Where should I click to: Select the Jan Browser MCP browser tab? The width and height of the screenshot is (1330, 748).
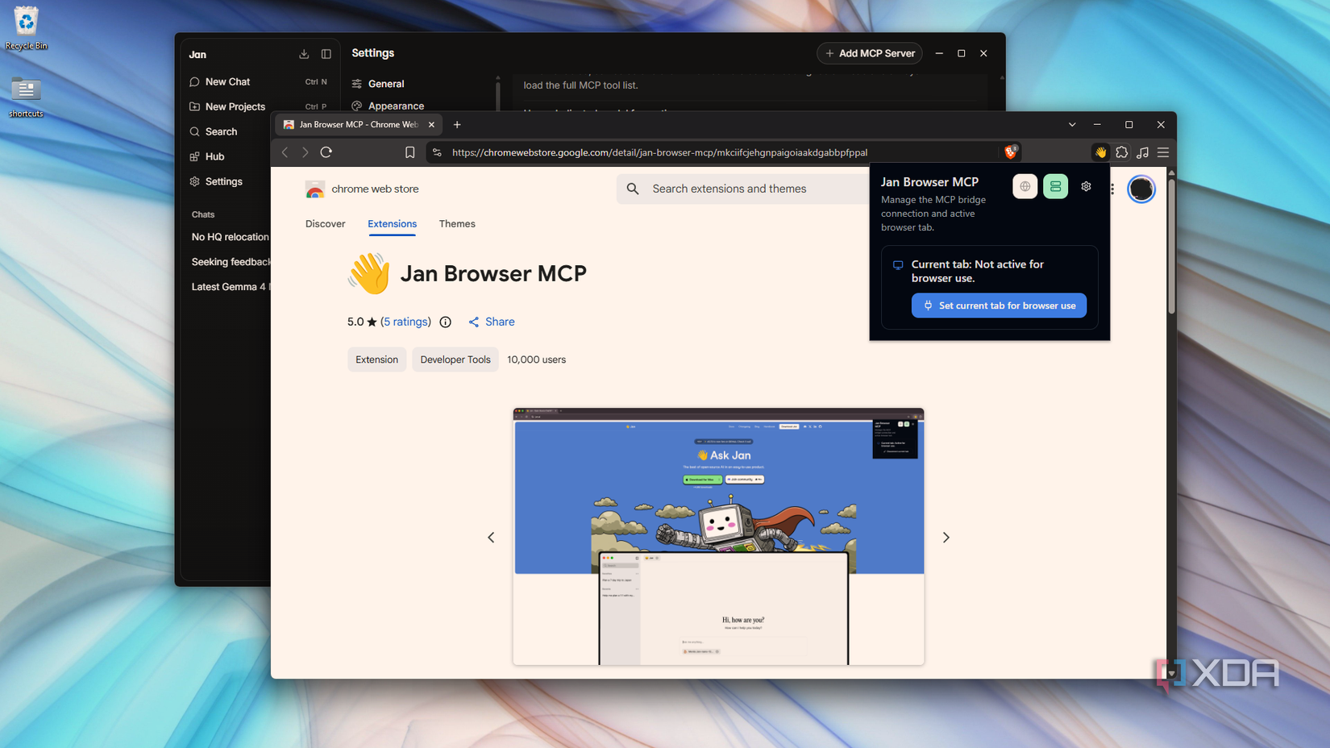point(357,125)
